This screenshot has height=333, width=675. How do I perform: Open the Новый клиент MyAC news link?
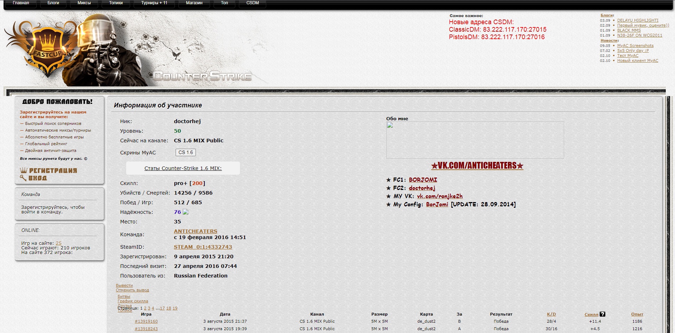pyautogui.click(x=638, y=60)
